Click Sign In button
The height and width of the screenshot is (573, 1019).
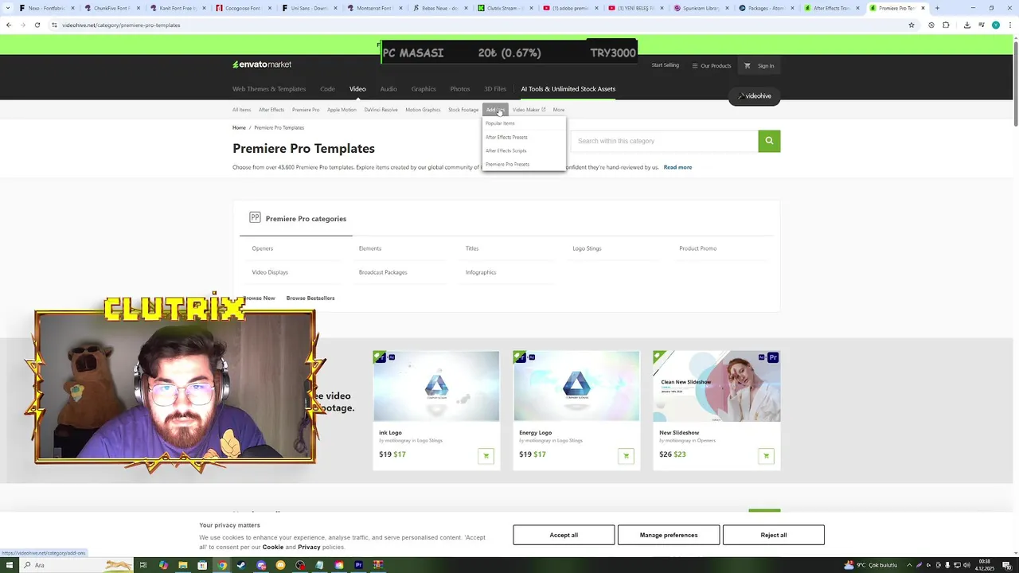click(766, 65)
